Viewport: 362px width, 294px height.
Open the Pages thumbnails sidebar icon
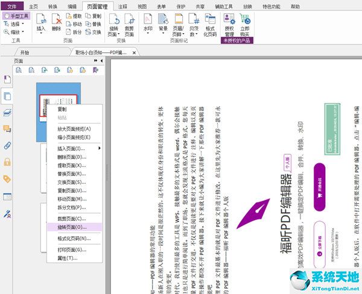click(7, 96)
